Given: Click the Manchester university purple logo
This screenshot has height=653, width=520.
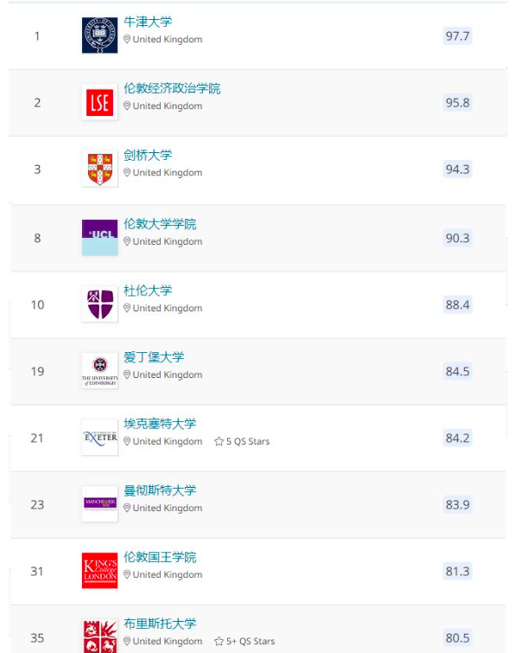Looking at the screenshot, I should point(99,504).
